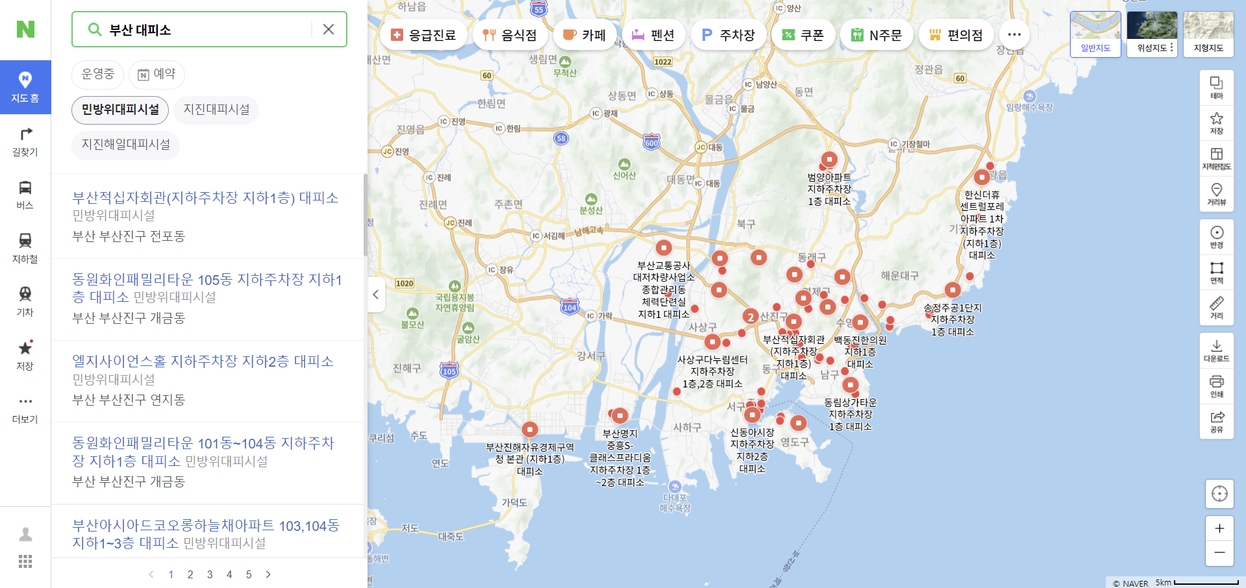The height and width of the screenshot is (588, 1246).
Task: Go to results page 5
Action: pos(249,574)
